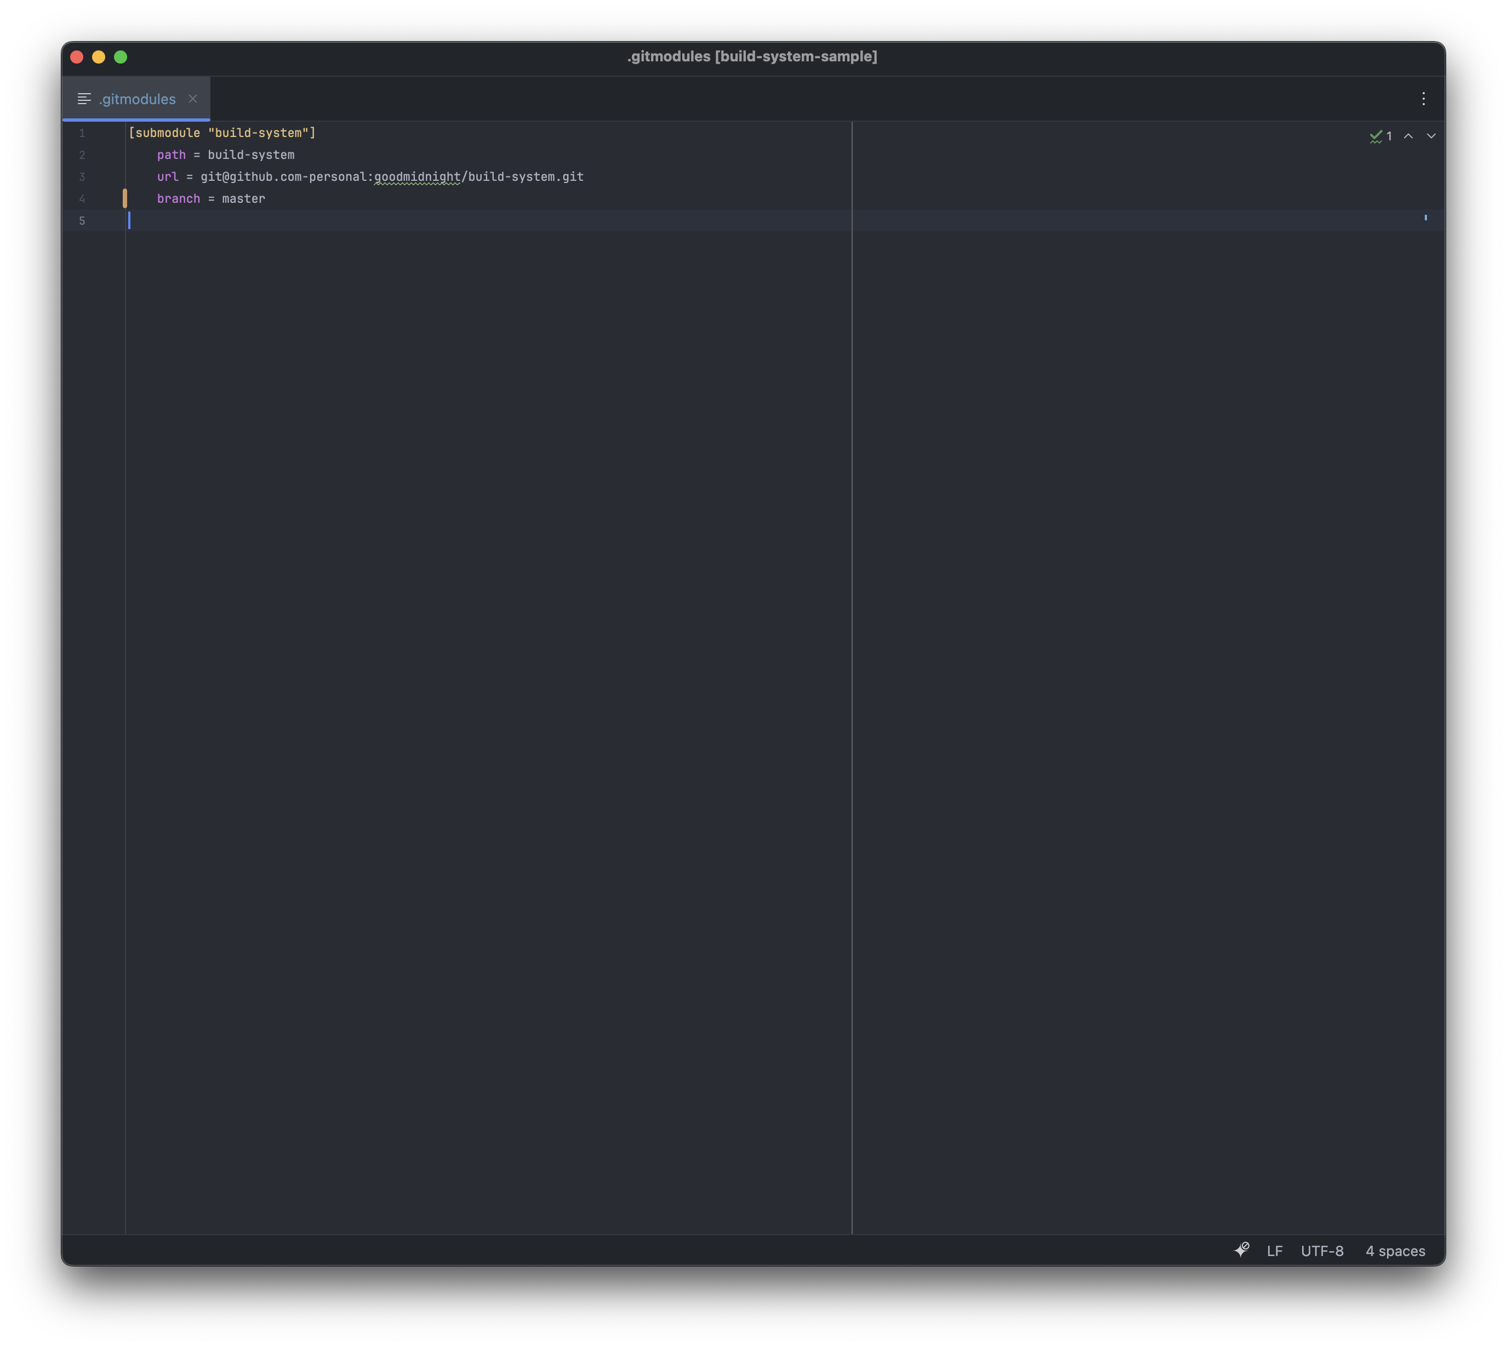Click 'build-system.git' in the url line

(x=526, y=177)
